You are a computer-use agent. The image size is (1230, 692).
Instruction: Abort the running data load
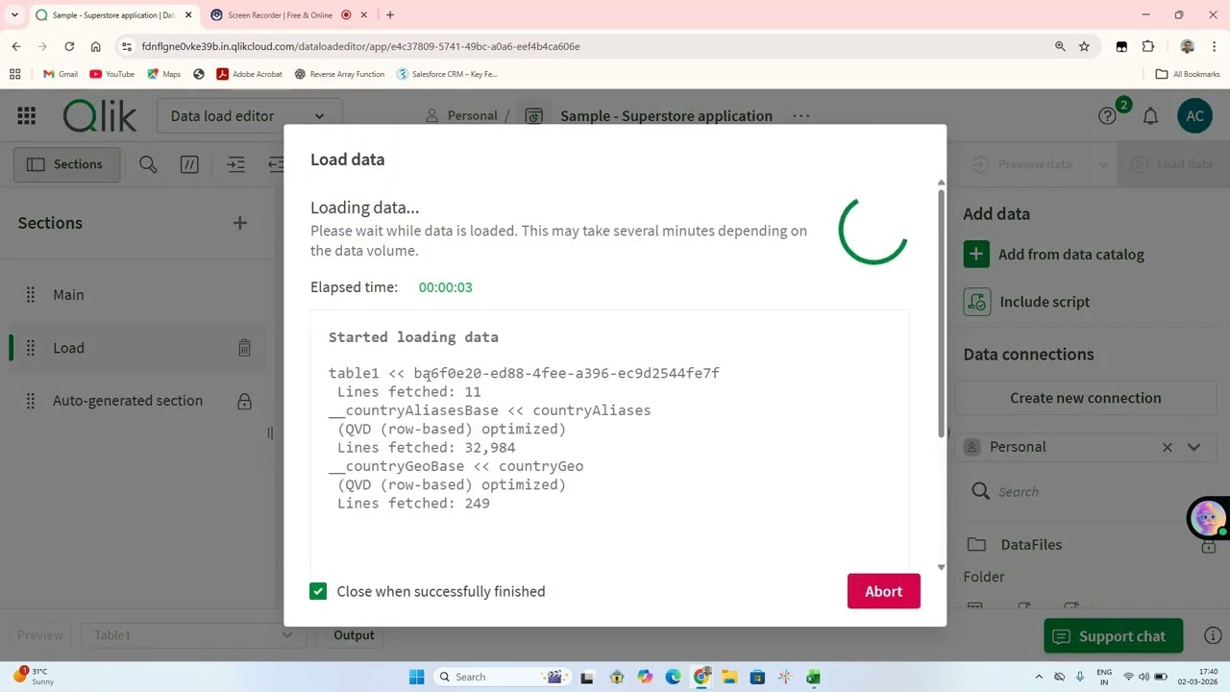coord(883,591)
